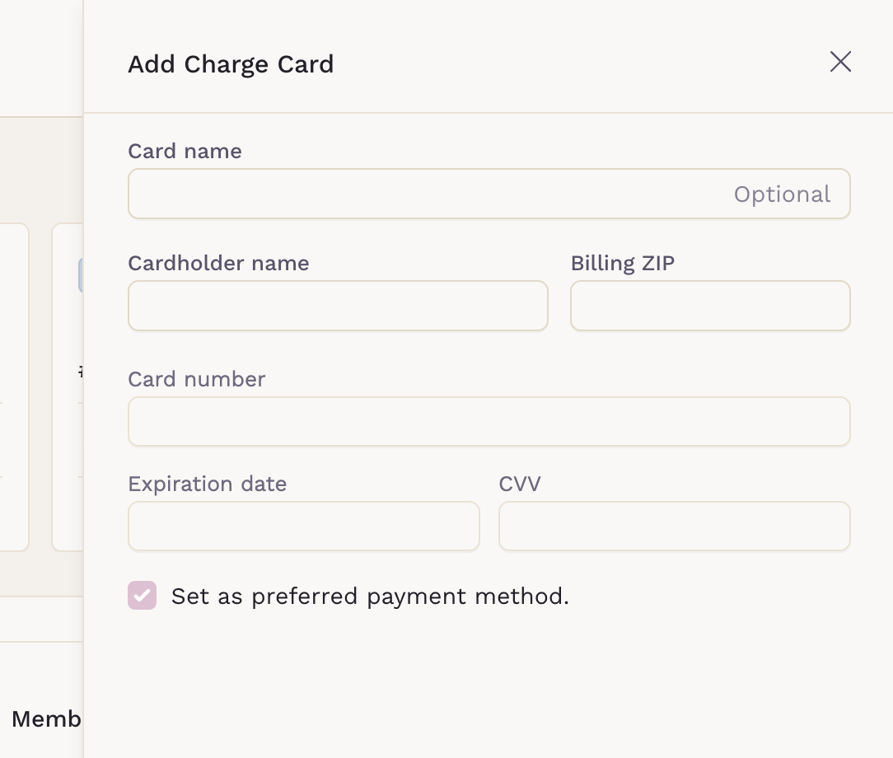Uncheck Set as preferred payment method checkbox

coord(143,596)
